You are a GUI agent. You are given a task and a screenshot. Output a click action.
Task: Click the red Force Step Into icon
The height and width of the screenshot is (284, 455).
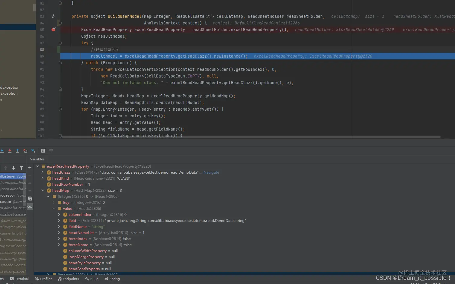pyautogui.click(x=10, y=151)
